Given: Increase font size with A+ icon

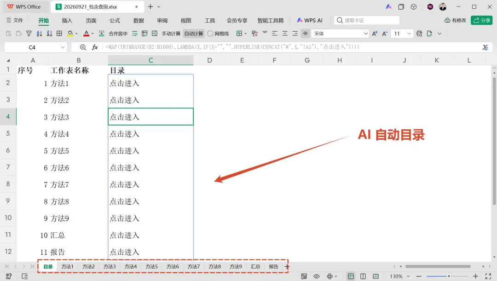Looking at the screenshot, I should 375,34.
